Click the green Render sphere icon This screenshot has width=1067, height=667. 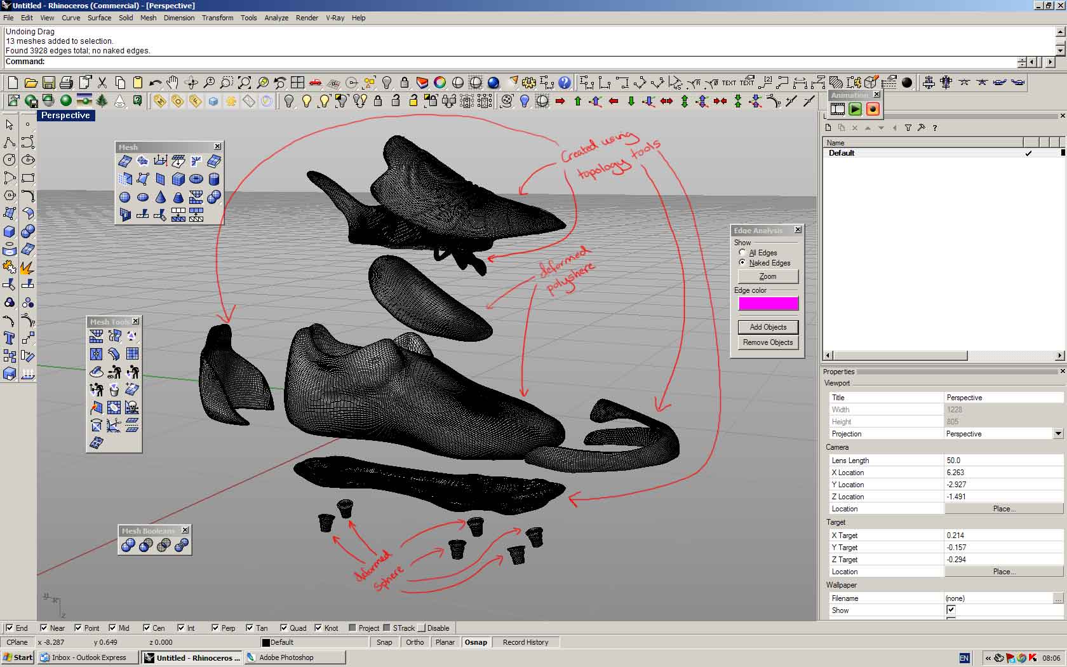coord(66,100)
